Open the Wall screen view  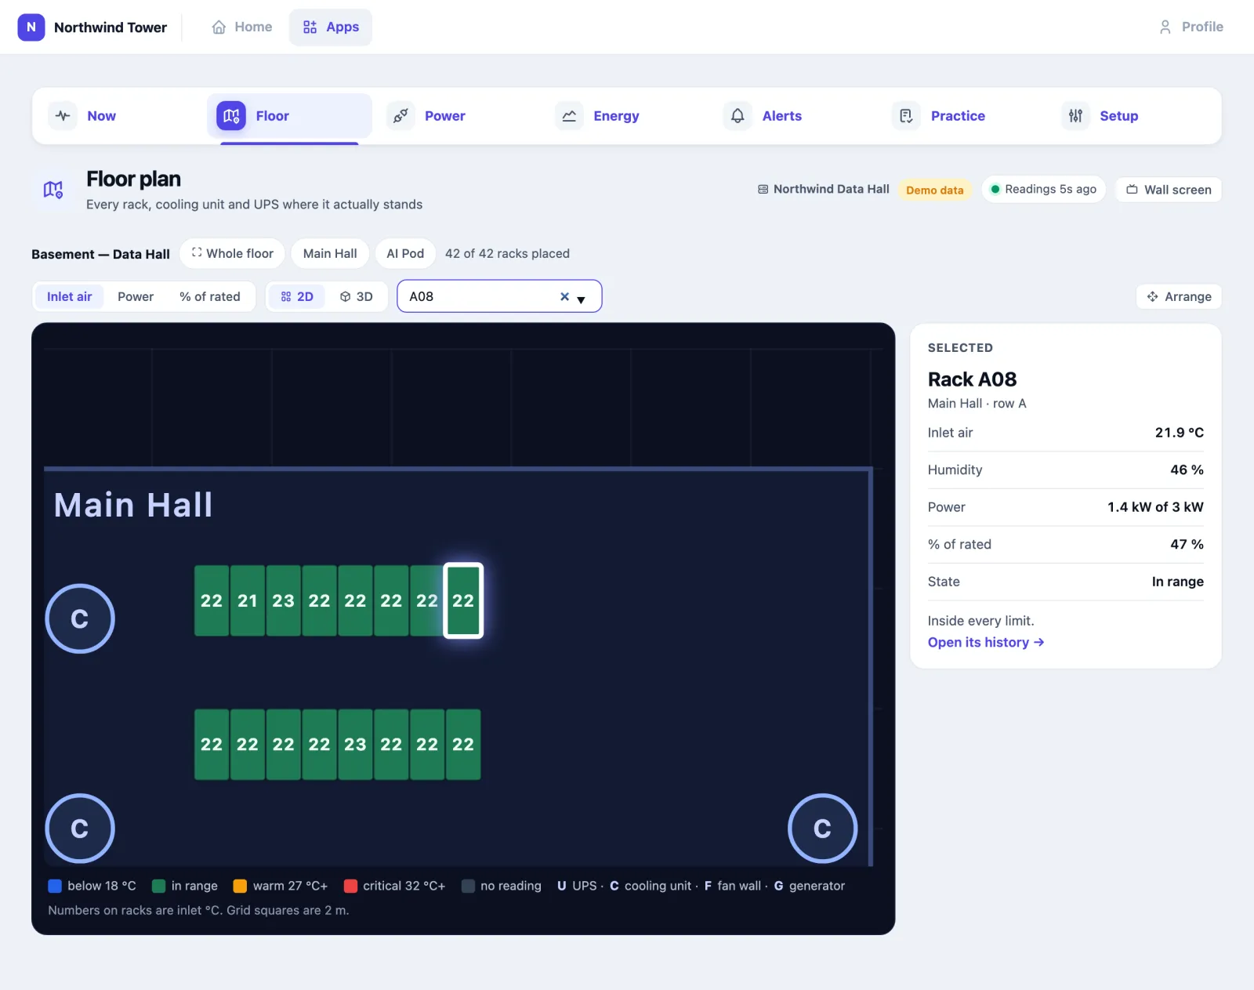pyautogui.click(x=1169, y=190)
